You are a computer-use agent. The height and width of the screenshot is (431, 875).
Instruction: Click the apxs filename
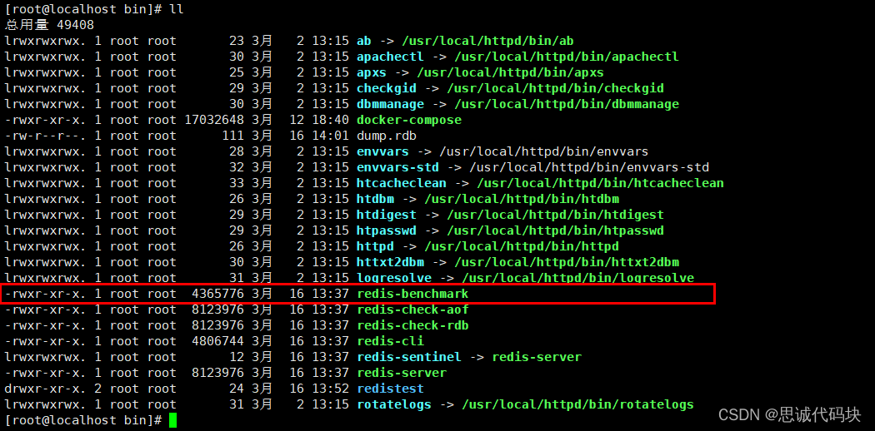coord(371,72)
